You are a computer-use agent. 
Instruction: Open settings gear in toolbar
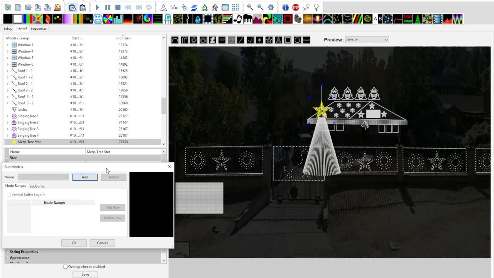coord(271,7)
